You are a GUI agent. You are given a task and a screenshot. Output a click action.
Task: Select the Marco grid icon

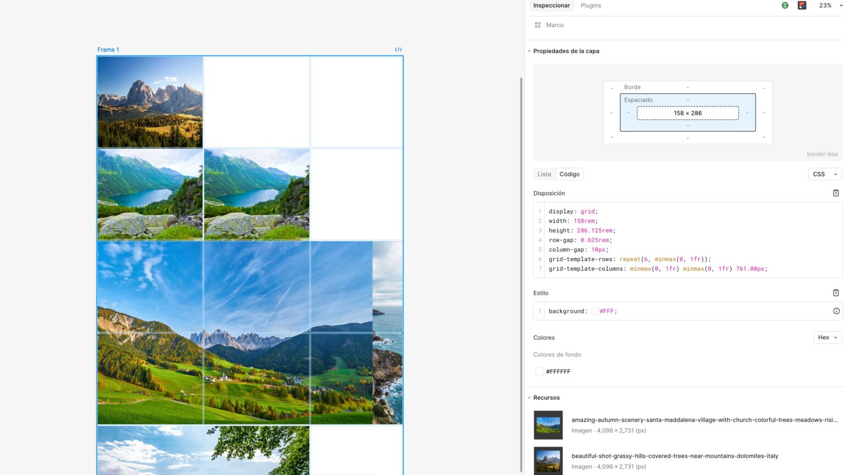pyautogui.click(x=537, y=25)
